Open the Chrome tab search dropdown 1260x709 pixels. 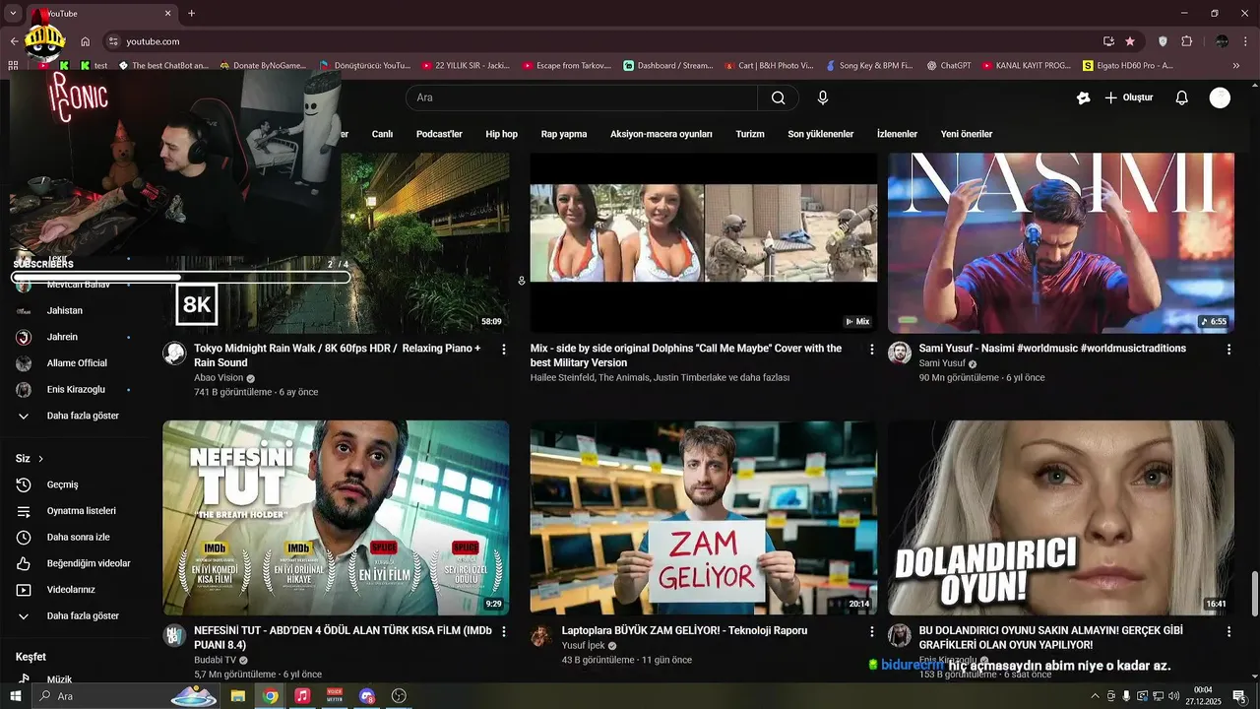coord(14,13)
